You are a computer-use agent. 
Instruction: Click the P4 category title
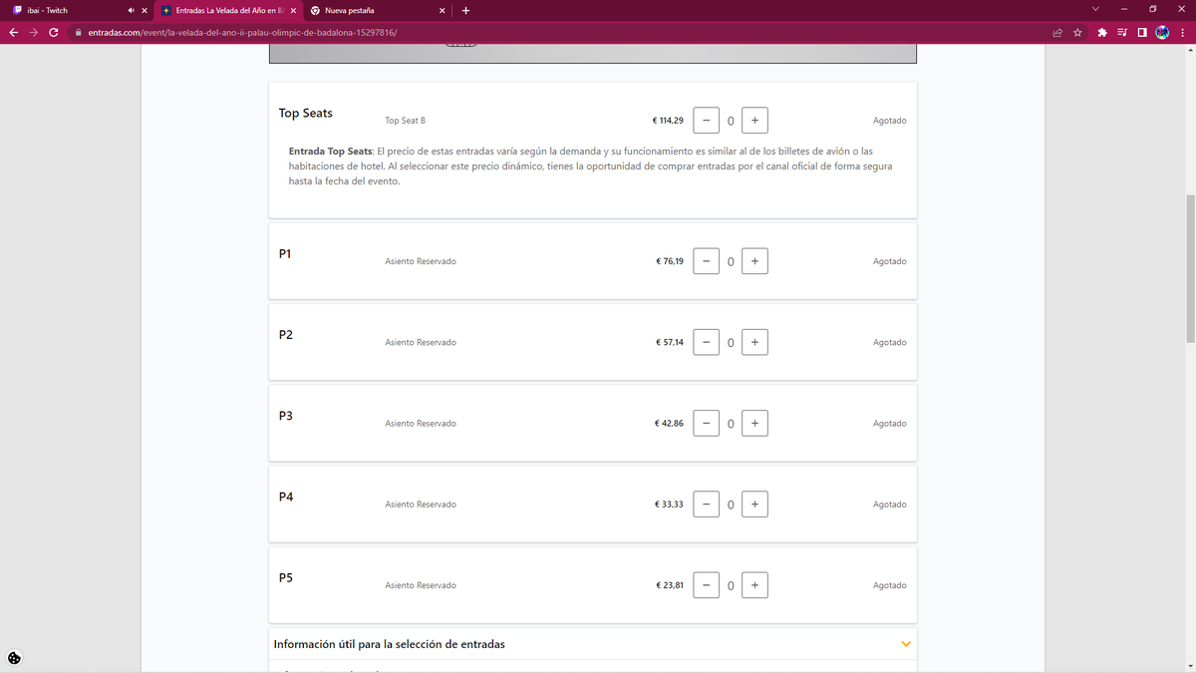coord(286,497)
